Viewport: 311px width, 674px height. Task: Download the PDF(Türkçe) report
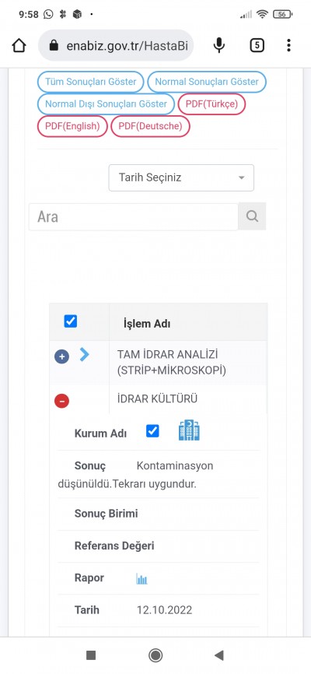[x=211, y=104]
